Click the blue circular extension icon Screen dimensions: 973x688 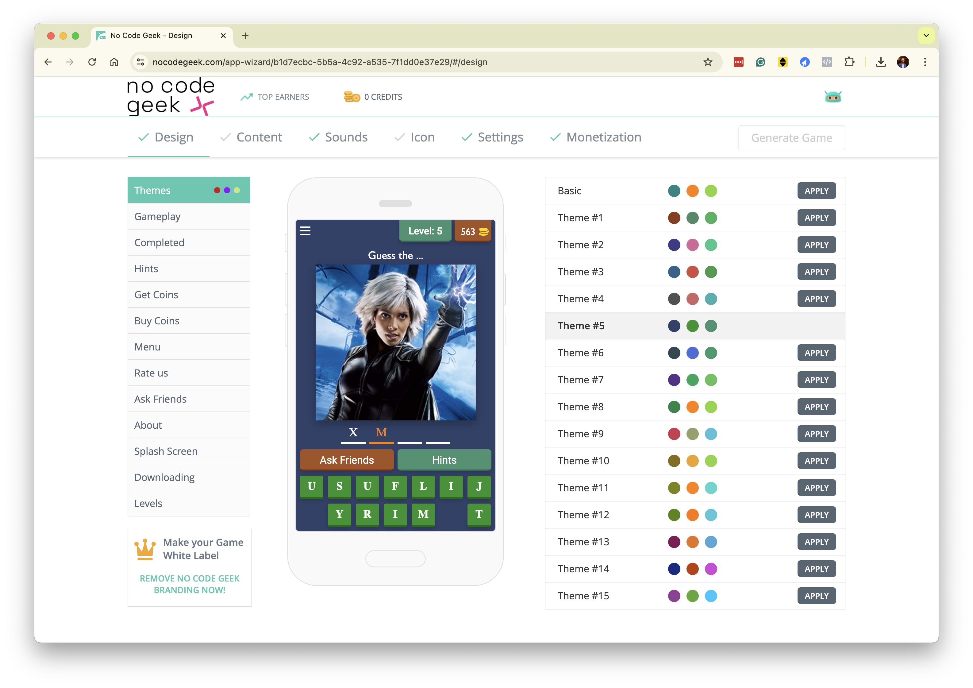[x=805, y=62]
